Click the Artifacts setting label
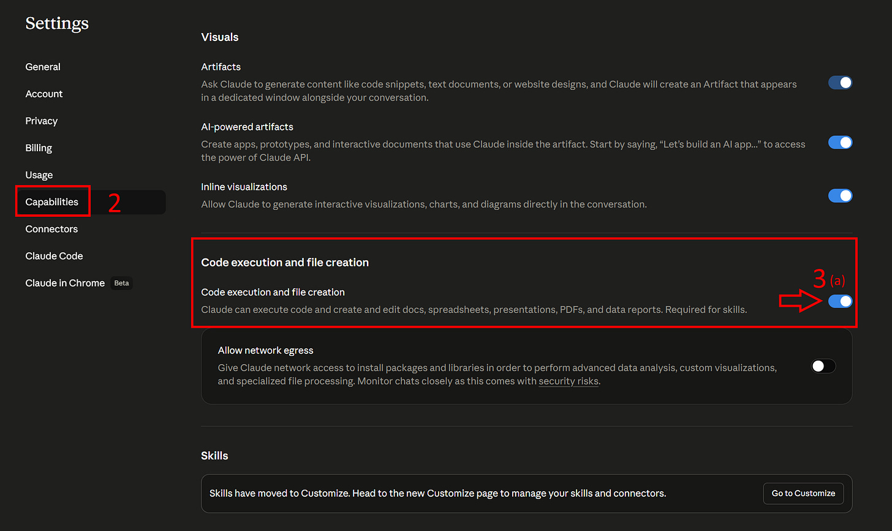Viewport: 892px width, 531px height. click(x=221, y=67)
